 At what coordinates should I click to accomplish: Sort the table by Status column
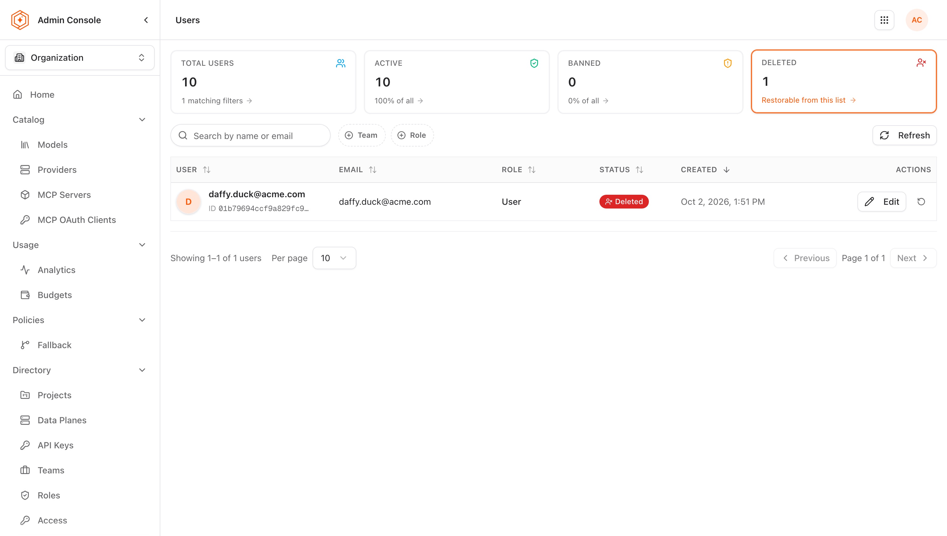coord(621,169)
